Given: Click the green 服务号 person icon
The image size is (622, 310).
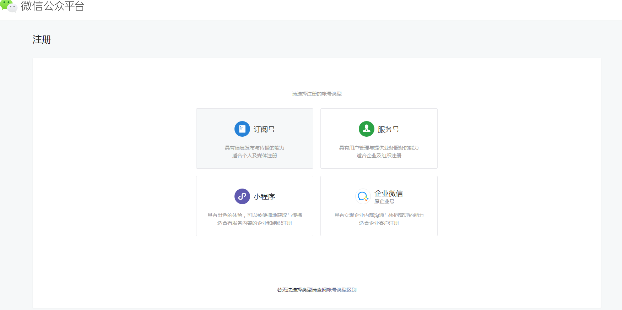Looking at the screenshot, I should [367, 129].
